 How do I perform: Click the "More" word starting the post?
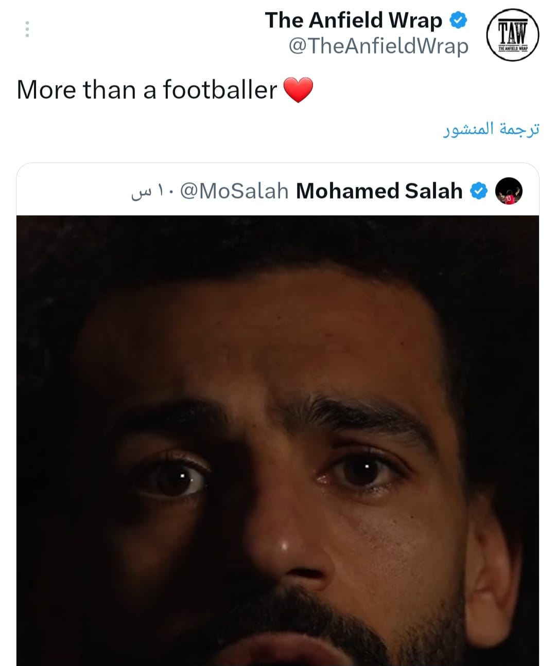pyautogui.click(x=46, y=90)
